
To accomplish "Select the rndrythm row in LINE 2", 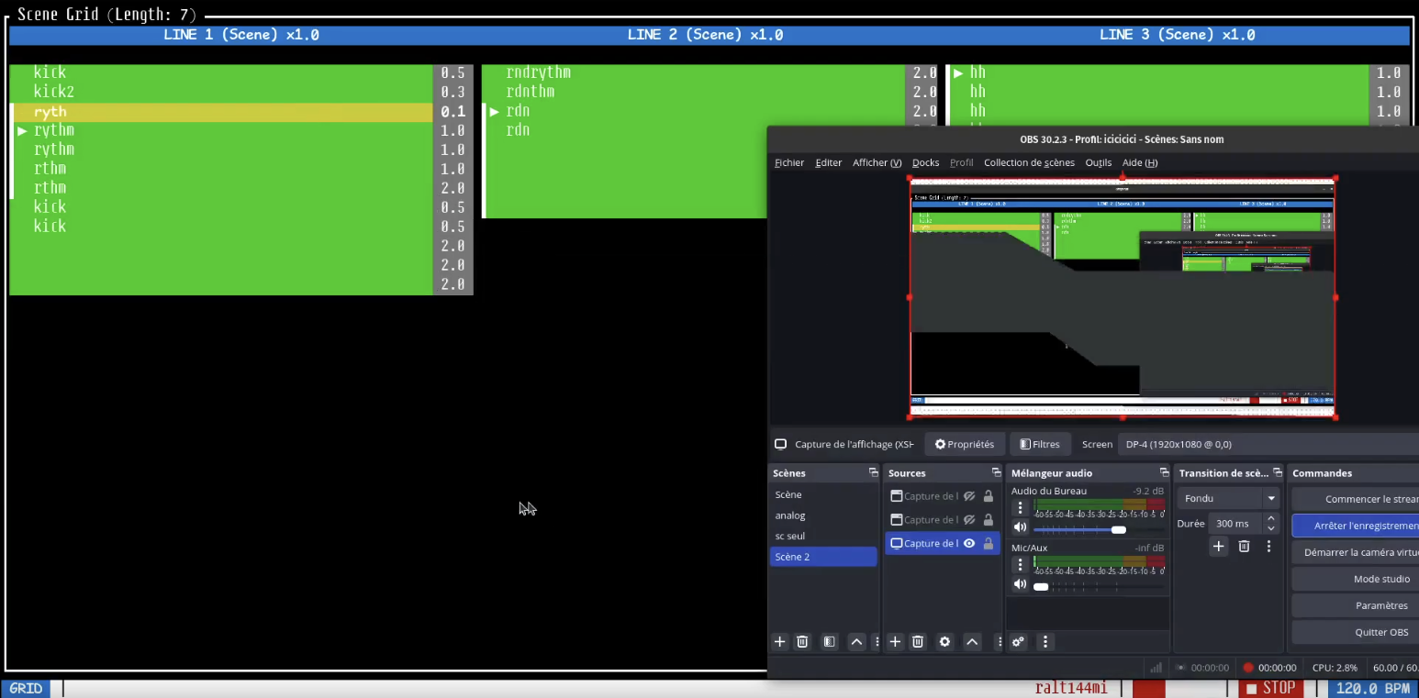I will pyautogui.click(x=694, y=72).
